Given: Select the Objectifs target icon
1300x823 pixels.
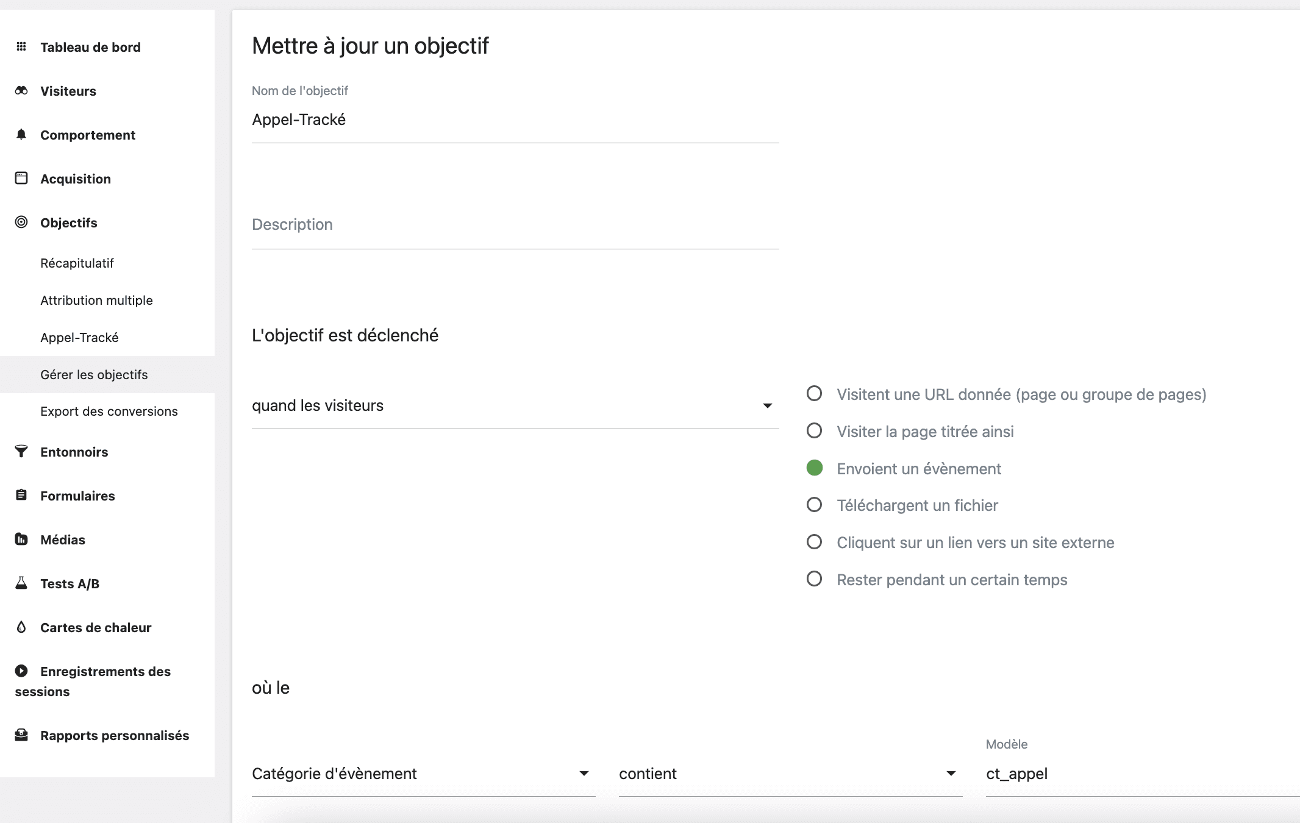Looking at the screenshot, I should point(21,222).
